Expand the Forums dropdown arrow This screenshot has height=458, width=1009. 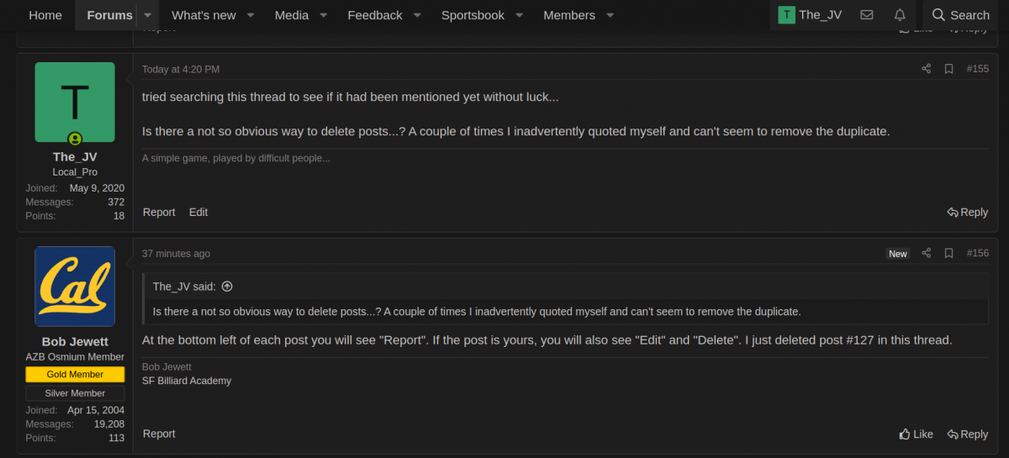pyautogui.click(x=148, y=15)
